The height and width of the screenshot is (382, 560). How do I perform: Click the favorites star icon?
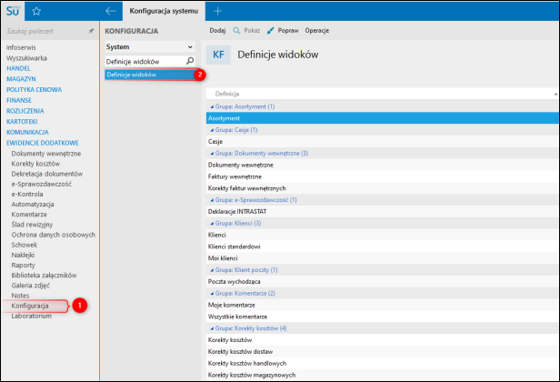pos(37,11)
